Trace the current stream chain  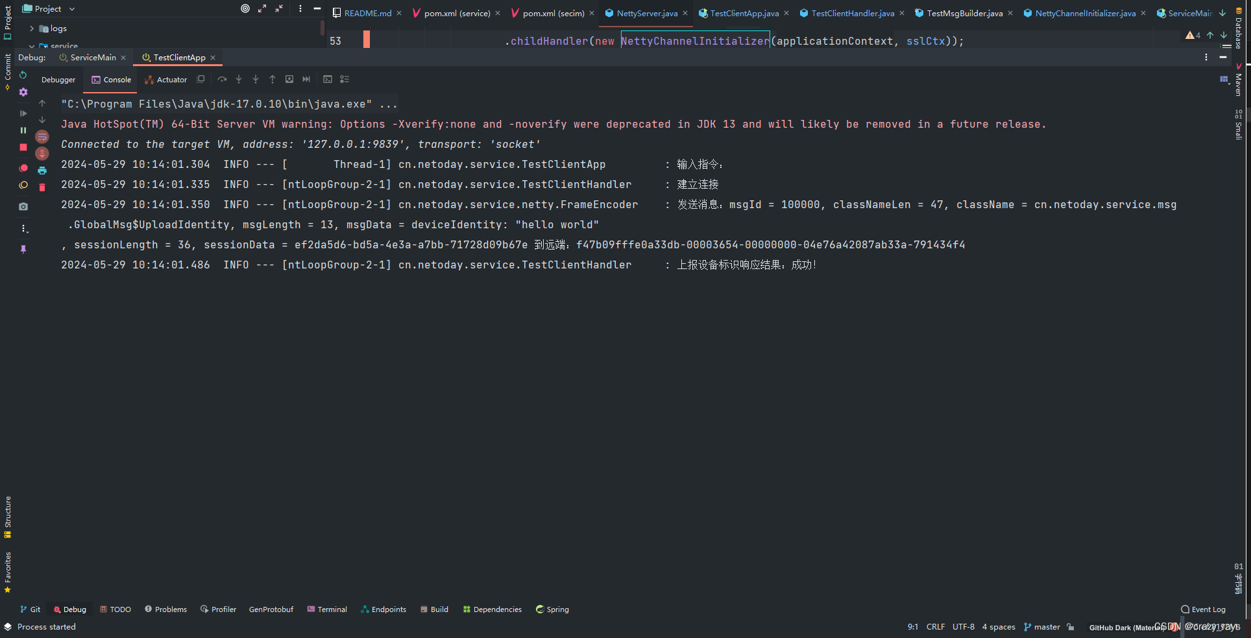tap(345, 79)
